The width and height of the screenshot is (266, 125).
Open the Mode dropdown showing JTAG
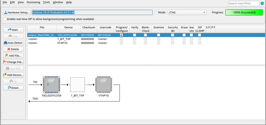pos(187,12)
